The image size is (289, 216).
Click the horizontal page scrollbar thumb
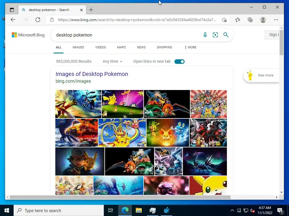[120, 197]
